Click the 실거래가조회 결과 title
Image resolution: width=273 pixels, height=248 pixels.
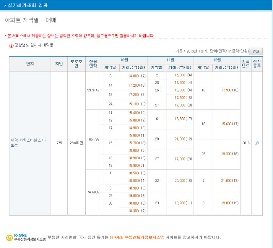[x=28, y=5]
